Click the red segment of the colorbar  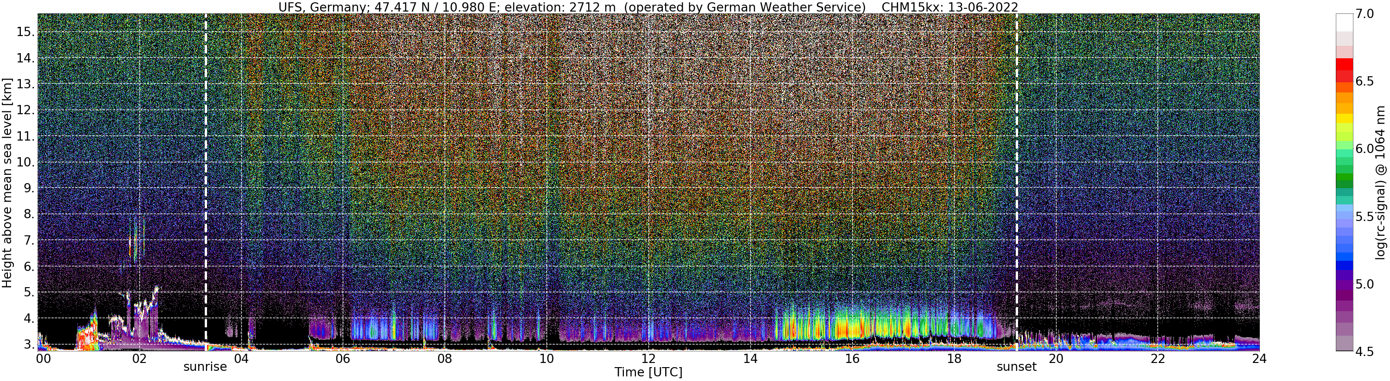1345,65
